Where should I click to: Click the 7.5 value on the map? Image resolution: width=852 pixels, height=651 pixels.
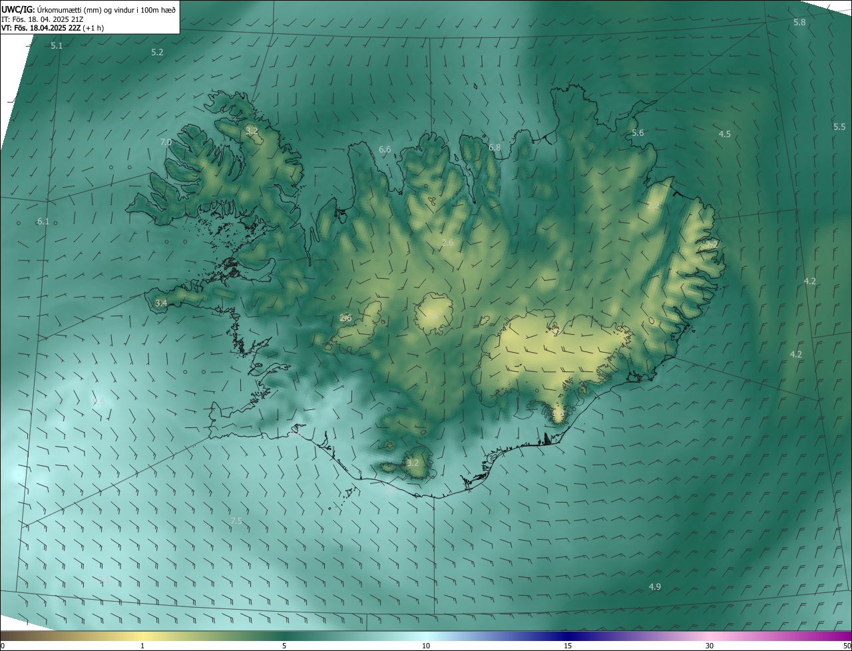[236, 521]
